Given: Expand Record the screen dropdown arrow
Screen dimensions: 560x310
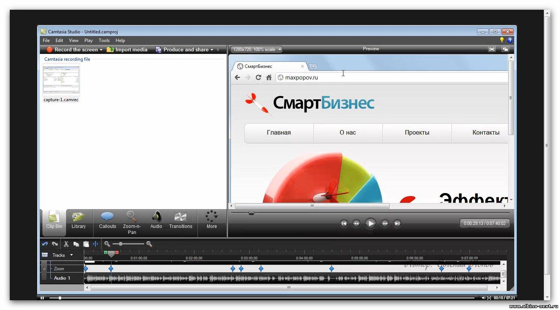Looking at the screenshot, I should click(101, 50).
